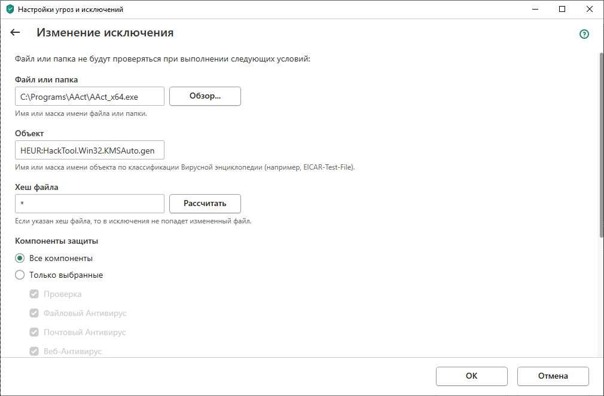Toggle the 'Почтовый Антивирус' checkbox

click(34, 332)
